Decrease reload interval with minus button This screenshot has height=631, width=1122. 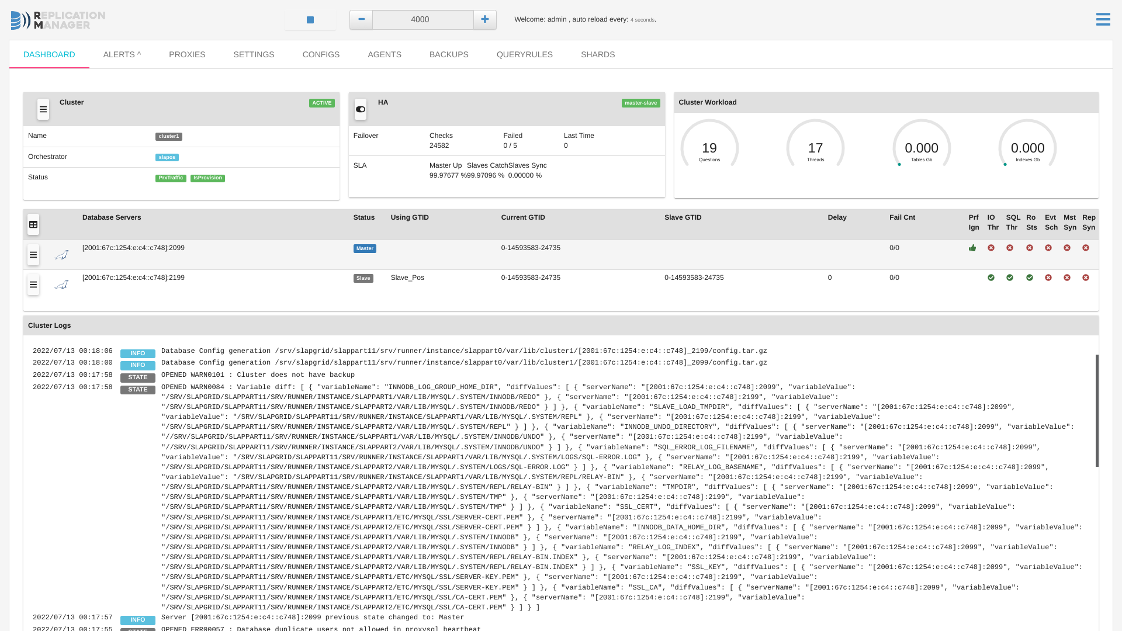[361, 20]
